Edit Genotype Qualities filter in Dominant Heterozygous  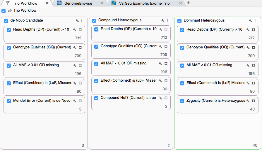248,48
